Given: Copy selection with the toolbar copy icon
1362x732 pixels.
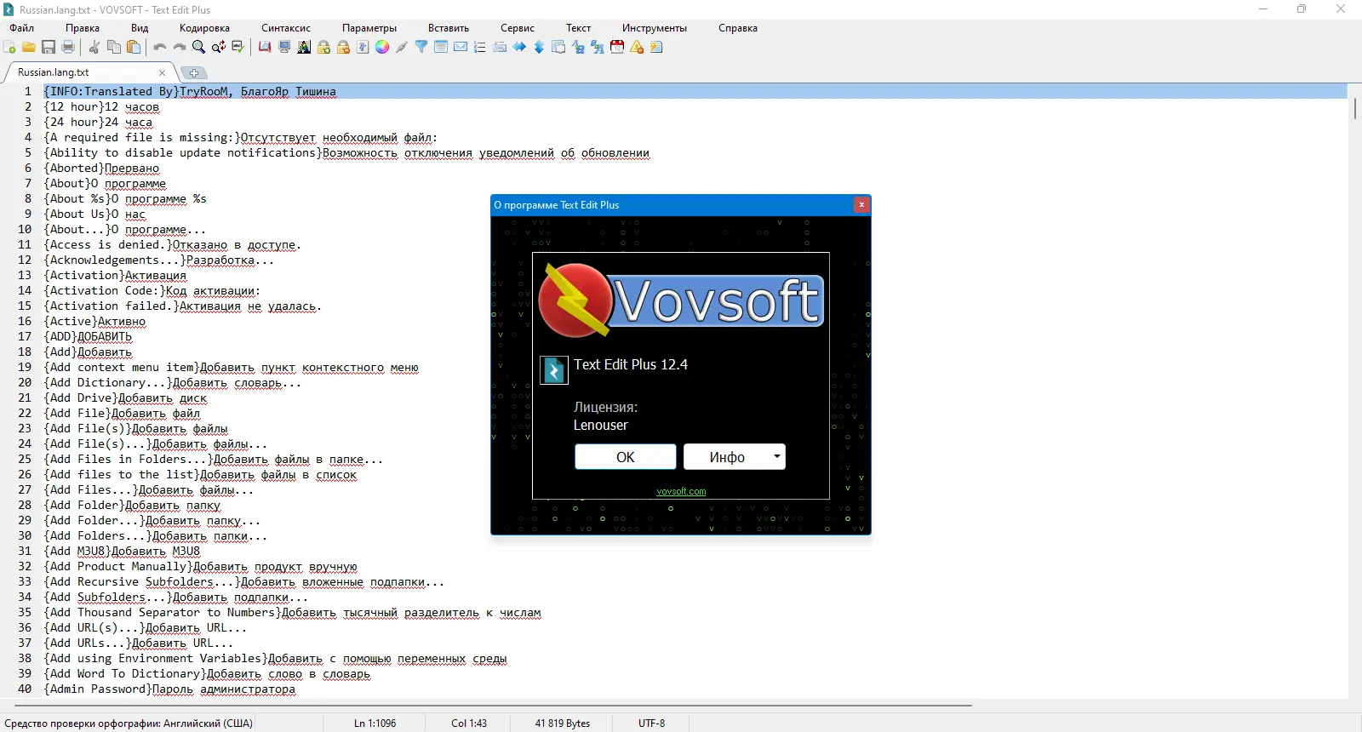Looking at the screenshot, I should 114,48.
